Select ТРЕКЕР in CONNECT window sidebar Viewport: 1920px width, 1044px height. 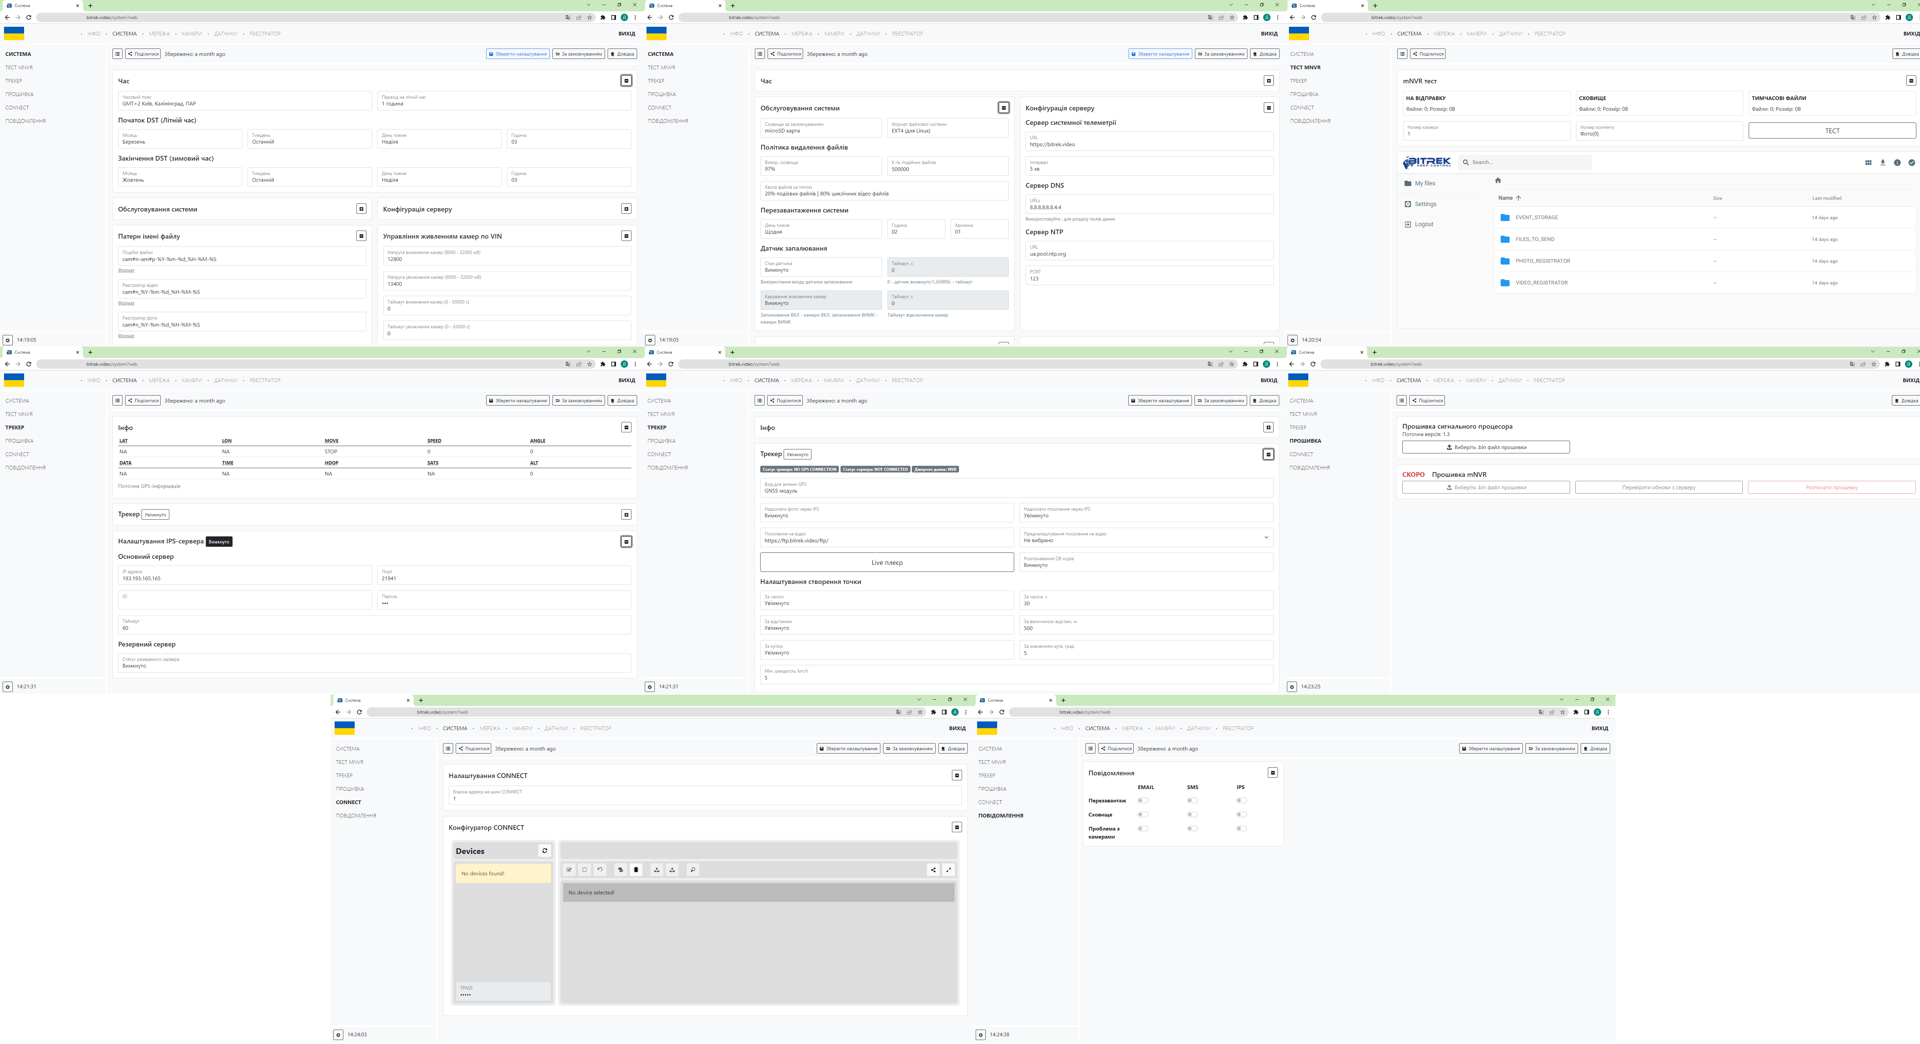click(x=344, y=776)
